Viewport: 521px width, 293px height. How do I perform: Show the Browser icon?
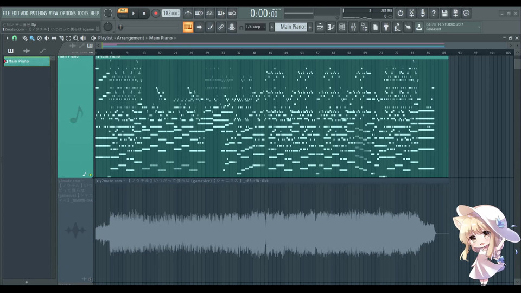point(364,27)
